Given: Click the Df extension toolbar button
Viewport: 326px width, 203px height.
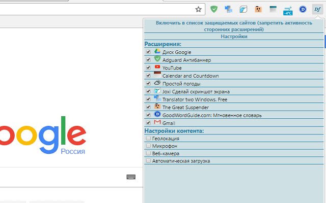Looking at the screenshot, I should (x=317, y=9).
